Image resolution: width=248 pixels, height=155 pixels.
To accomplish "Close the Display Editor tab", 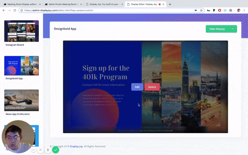I will tap(164, 4).
